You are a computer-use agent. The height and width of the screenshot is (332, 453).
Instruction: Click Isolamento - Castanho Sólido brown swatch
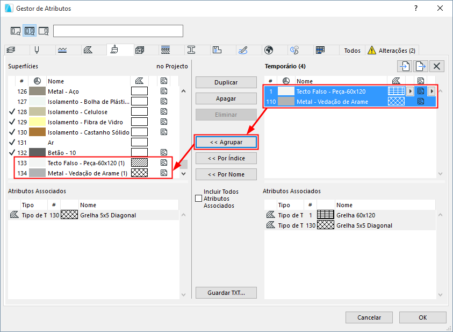pyautogui.click(x=37, y=132)
